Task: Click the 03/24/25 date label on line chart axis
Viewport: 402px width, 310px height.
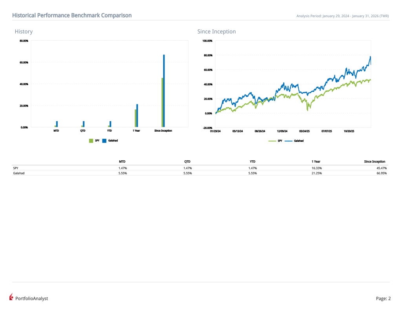Action: (x=304, y=131)
